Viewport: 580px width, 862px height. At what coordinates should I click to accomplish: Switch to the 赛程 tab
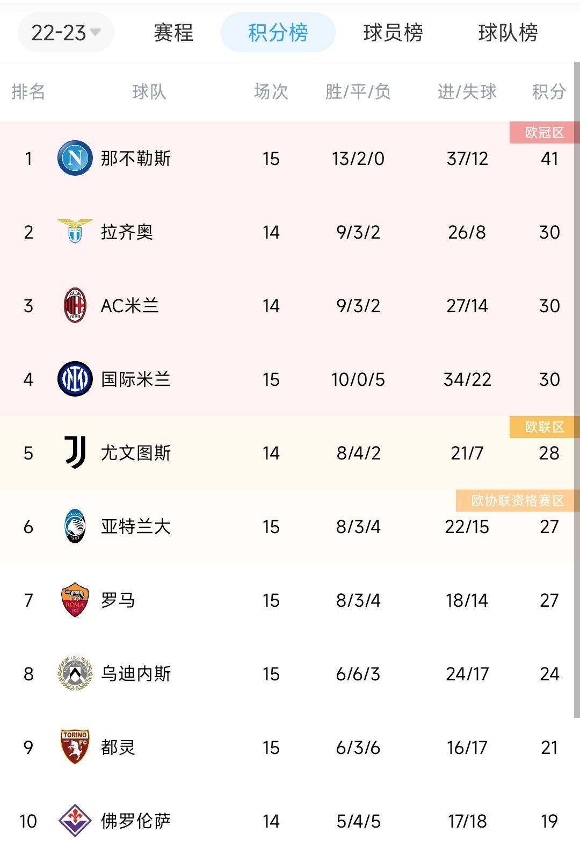[173, 33]
